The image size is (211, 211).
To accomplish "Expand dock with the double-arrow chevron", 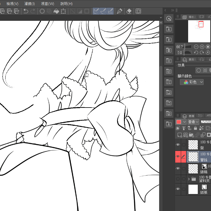I will [x=172, y=10].
